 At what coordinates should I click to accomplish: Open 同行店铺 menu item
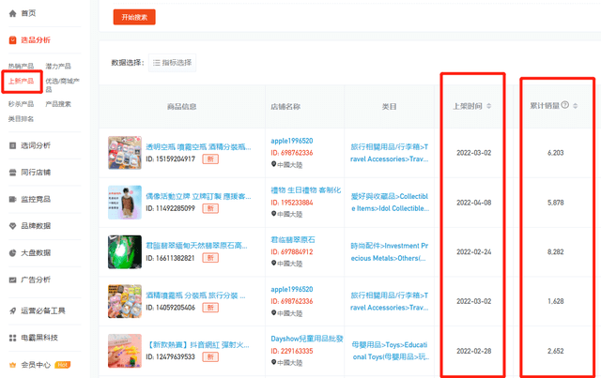pos(36,173)
